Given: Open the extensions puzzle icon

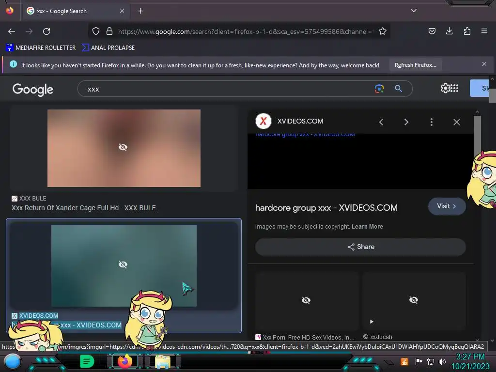Looking at the screenshot, I should (x=467, y=31).
